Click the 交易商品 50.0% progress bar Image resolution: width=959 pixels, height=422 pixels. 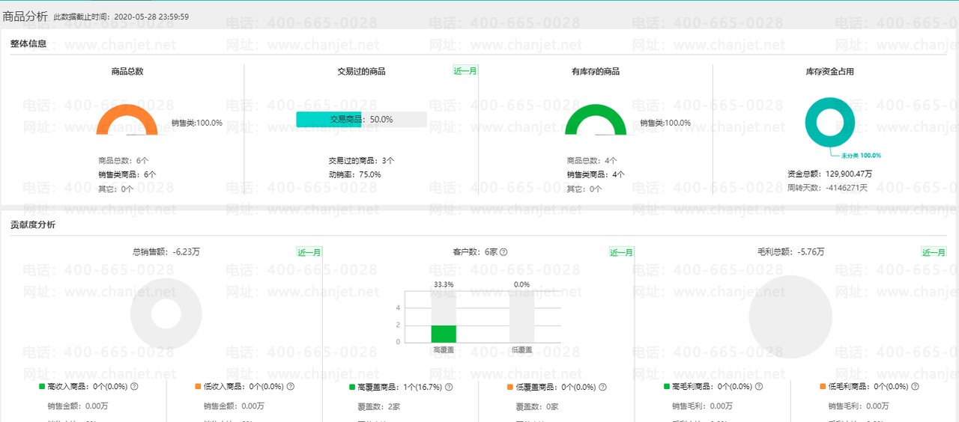pos(361,120)
